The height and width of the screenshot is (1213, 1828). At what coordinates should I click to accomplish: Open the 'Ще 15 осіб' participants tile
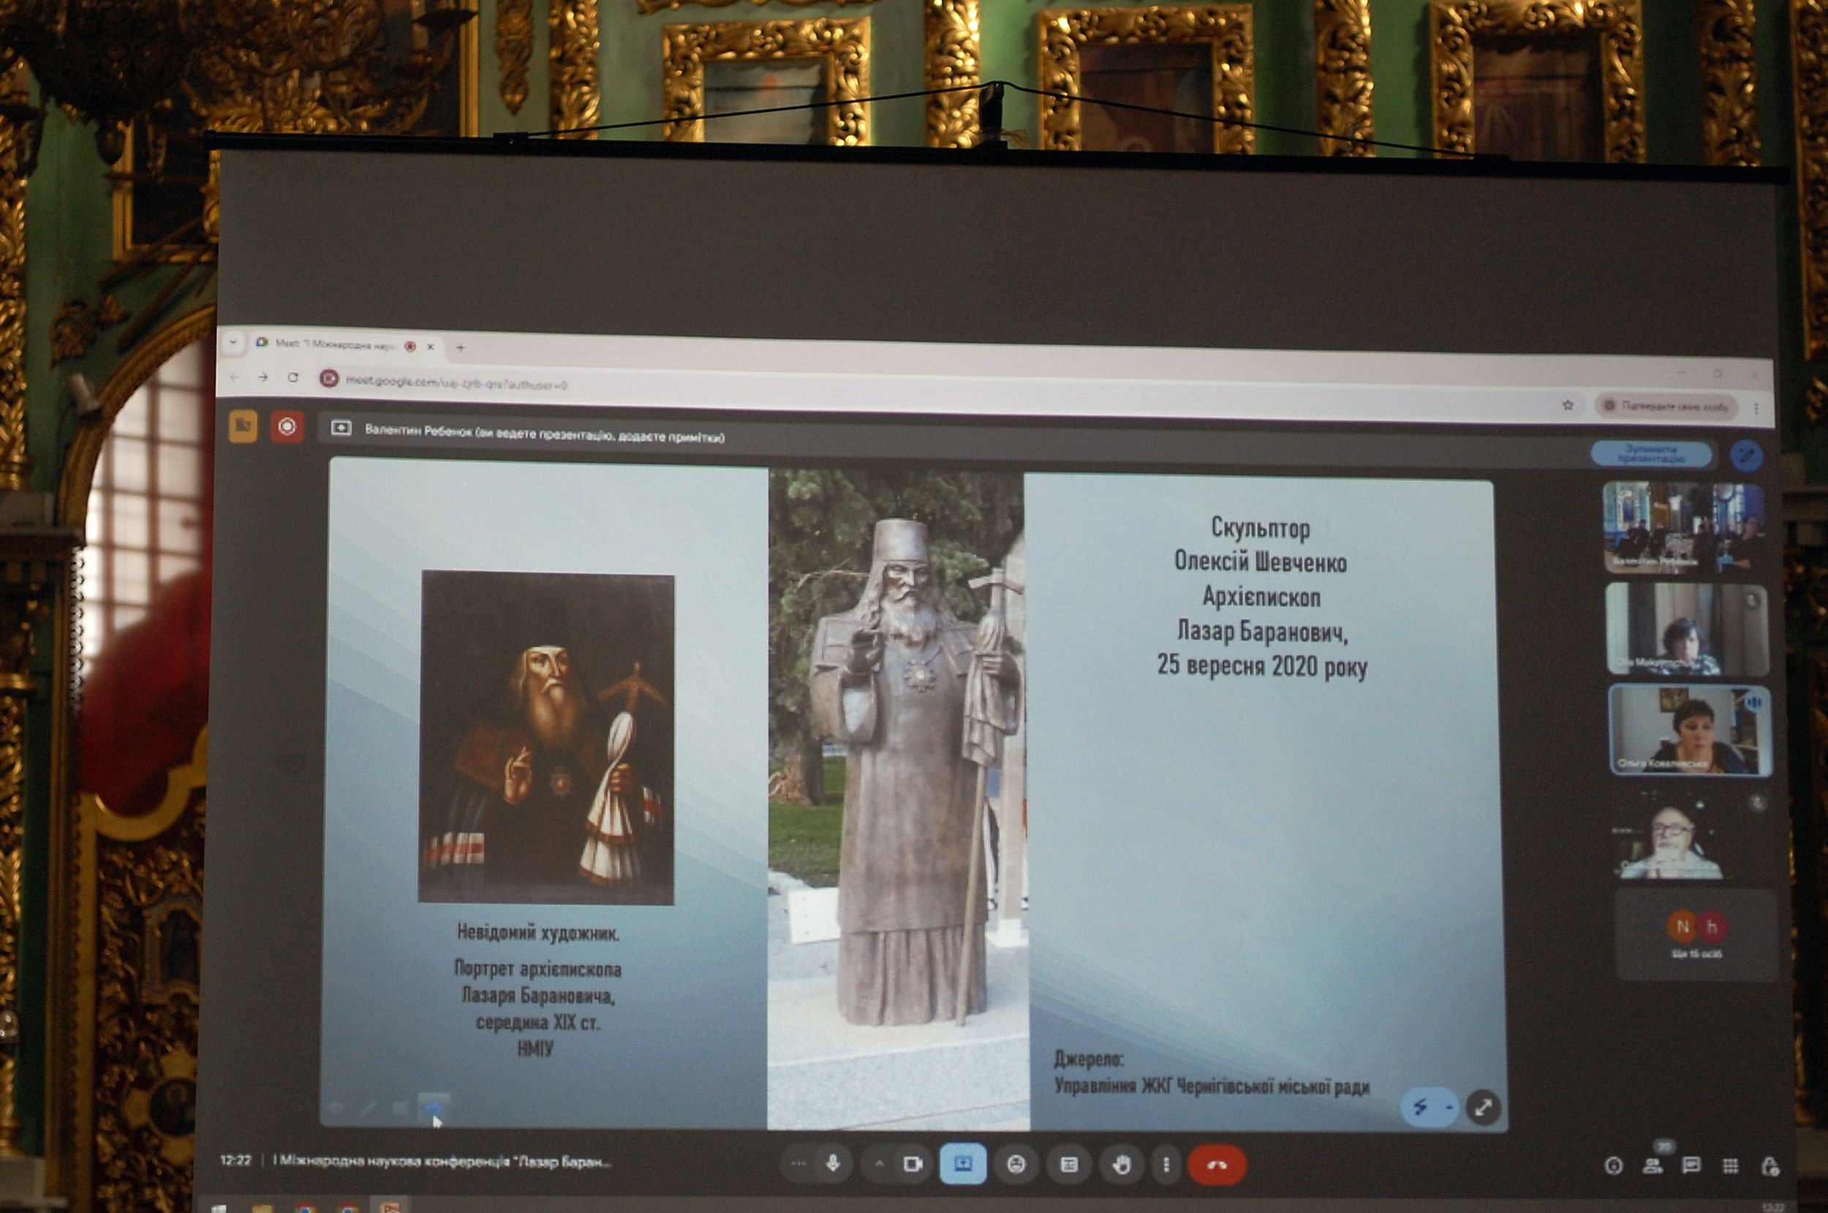point(1696,934)
